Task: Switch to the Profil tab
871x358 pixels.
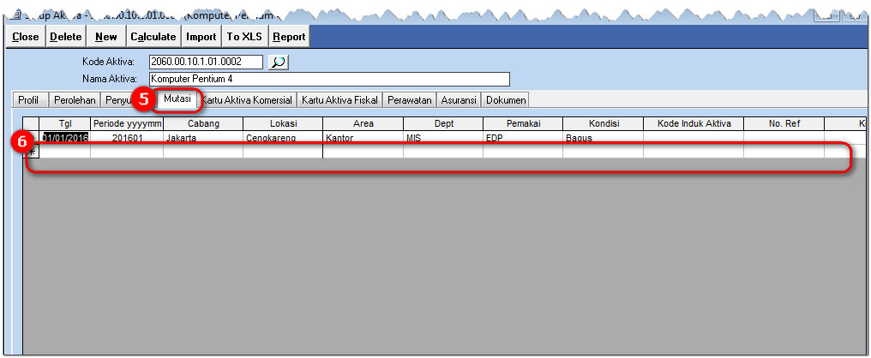Action: pos(28,100)
